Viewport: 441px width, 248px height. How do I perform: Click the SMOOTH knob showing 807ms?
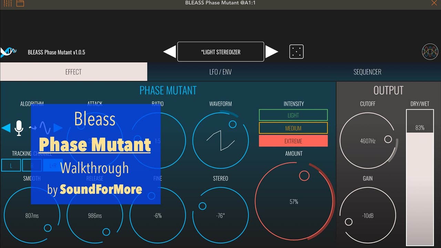coord(32,215)
